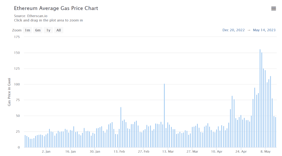
Task: Click the 8. May x-axis label
Action: pos(266,151)
